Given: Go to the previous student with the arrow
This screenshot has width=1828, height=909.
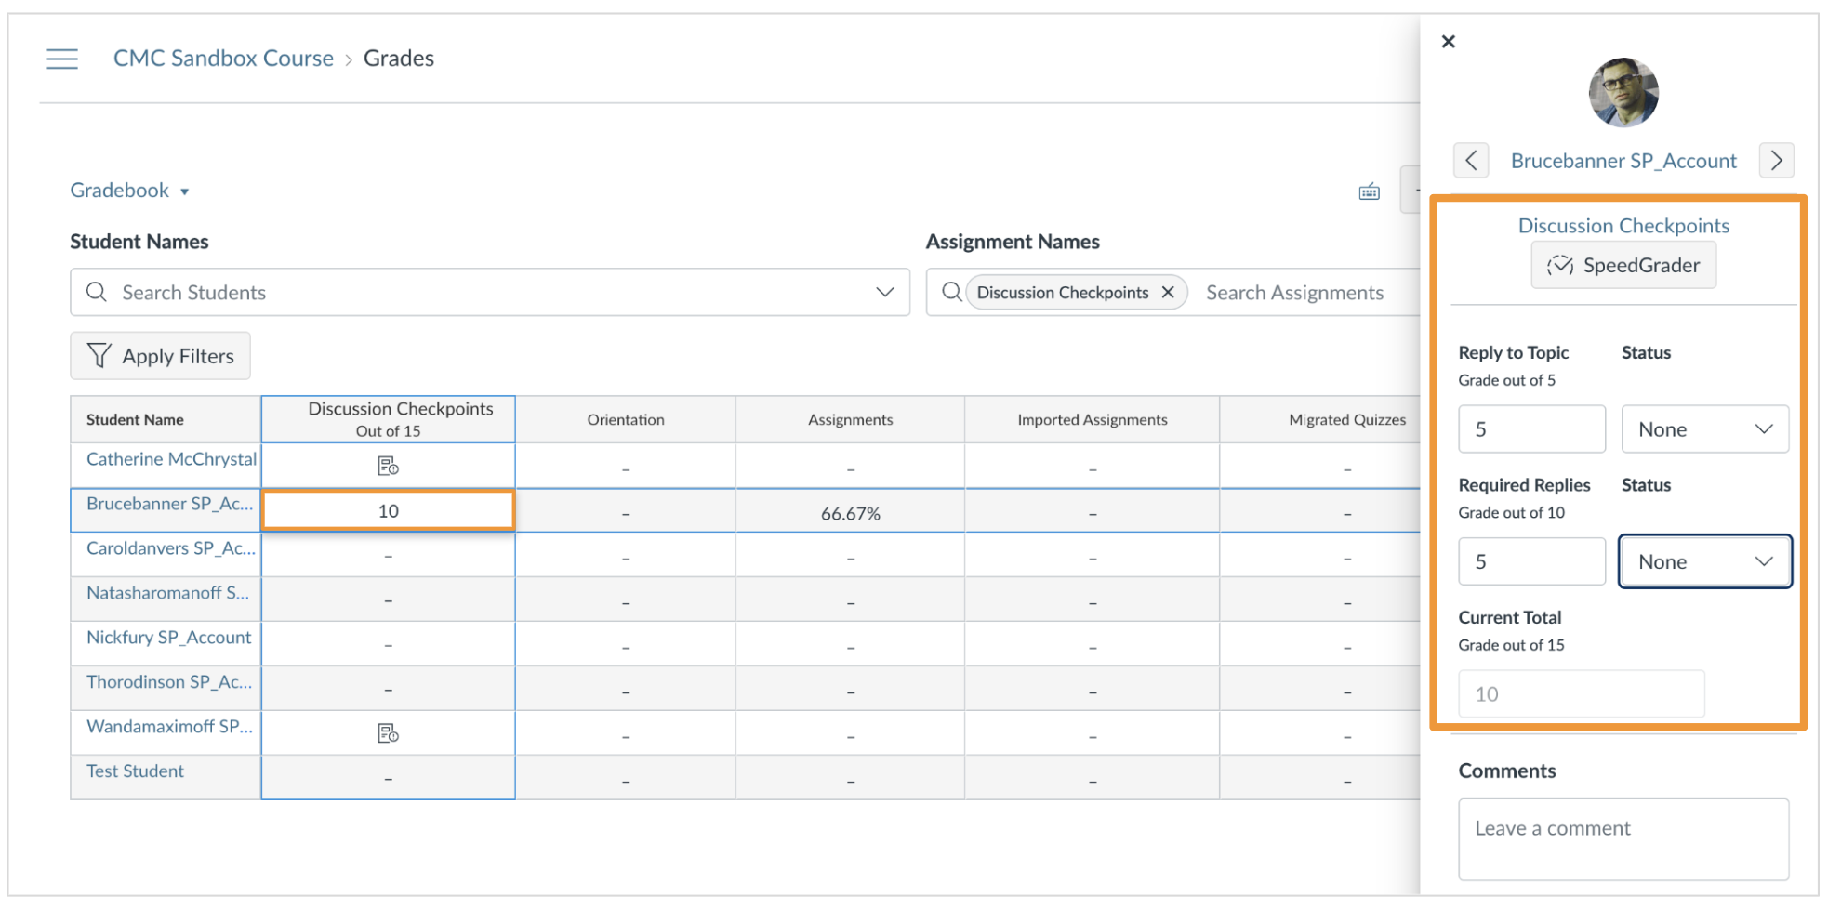Looking at the screenshot, I should (1471, 160).
